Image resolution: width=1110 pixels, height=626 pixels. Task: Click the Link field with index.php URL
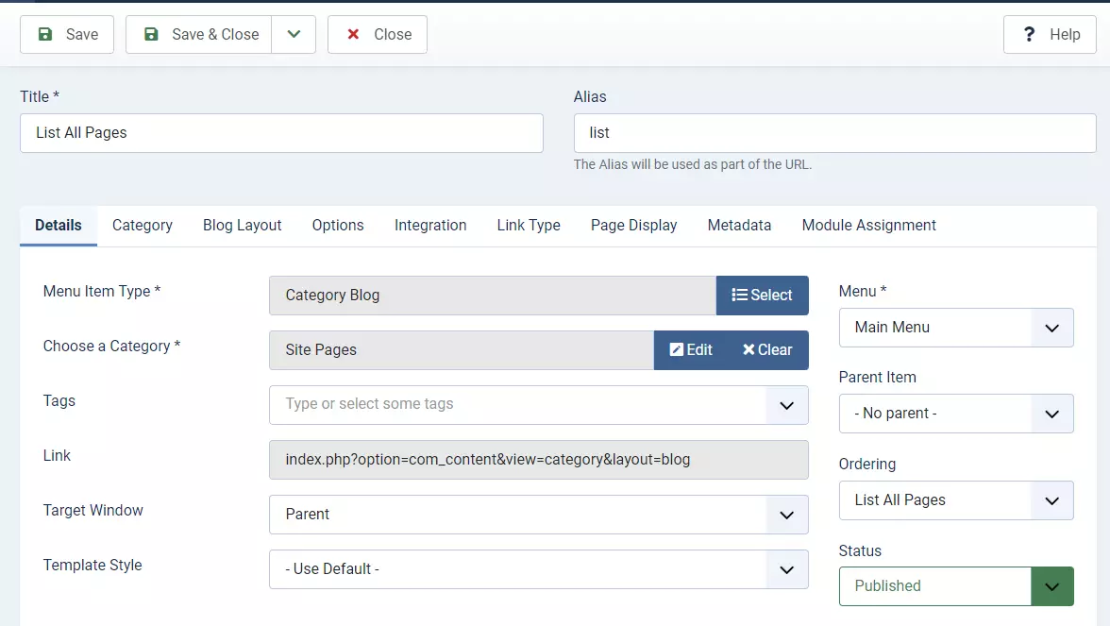point(539,460)
